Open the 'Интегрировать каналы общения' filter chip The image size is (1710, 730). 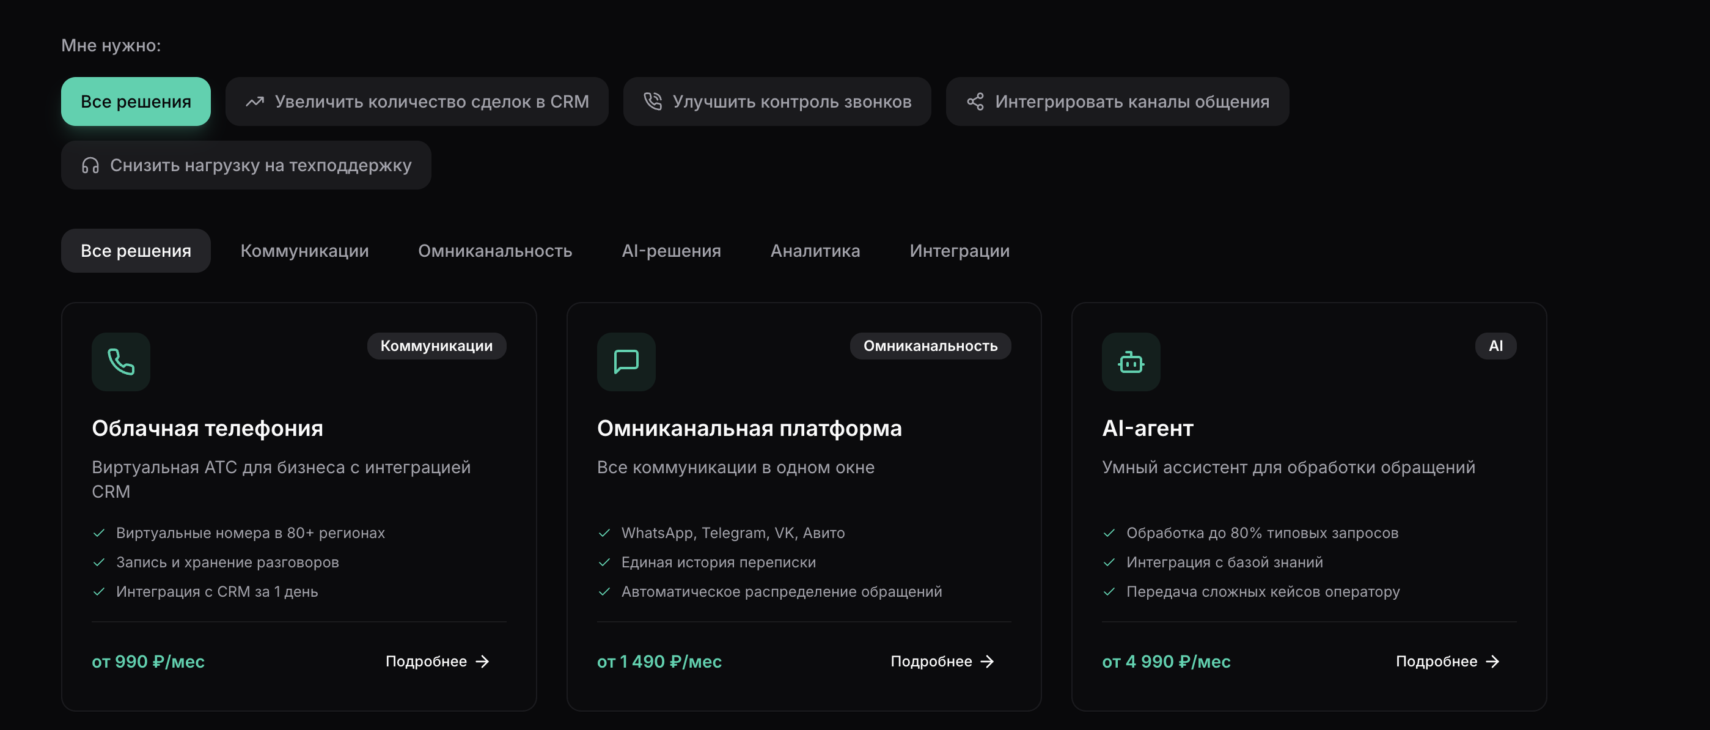1118,101
